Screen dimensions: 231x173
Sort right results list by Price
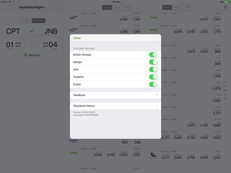click(x=177, y=8)
